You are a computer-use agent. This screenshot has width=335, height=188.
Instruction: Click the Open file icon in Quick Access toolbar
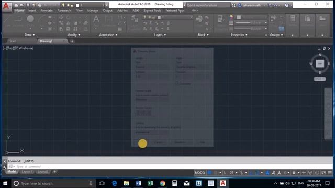click(x=22, y=5)
